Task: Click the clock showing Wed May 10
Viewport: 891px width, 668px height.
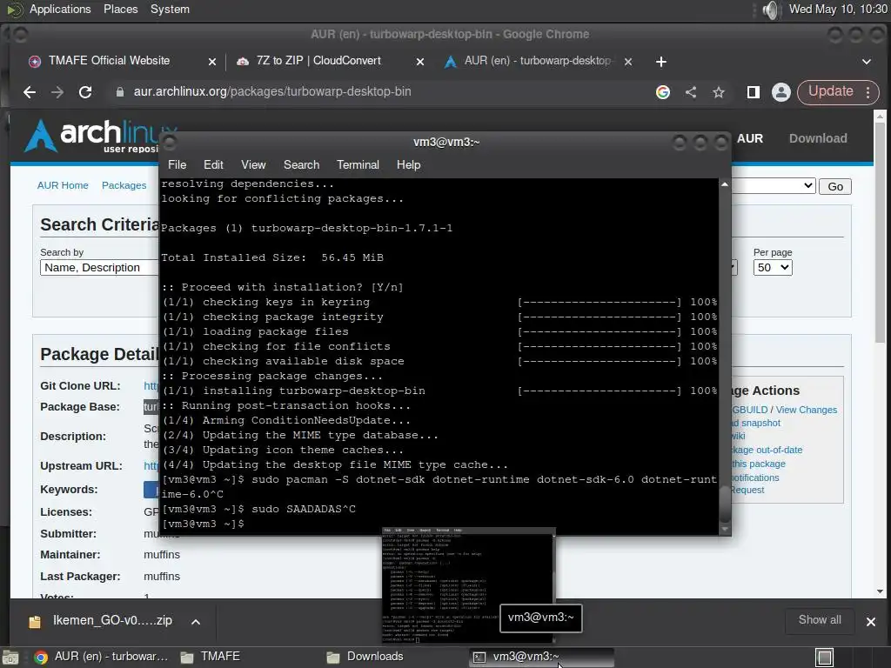Action: 838,9
